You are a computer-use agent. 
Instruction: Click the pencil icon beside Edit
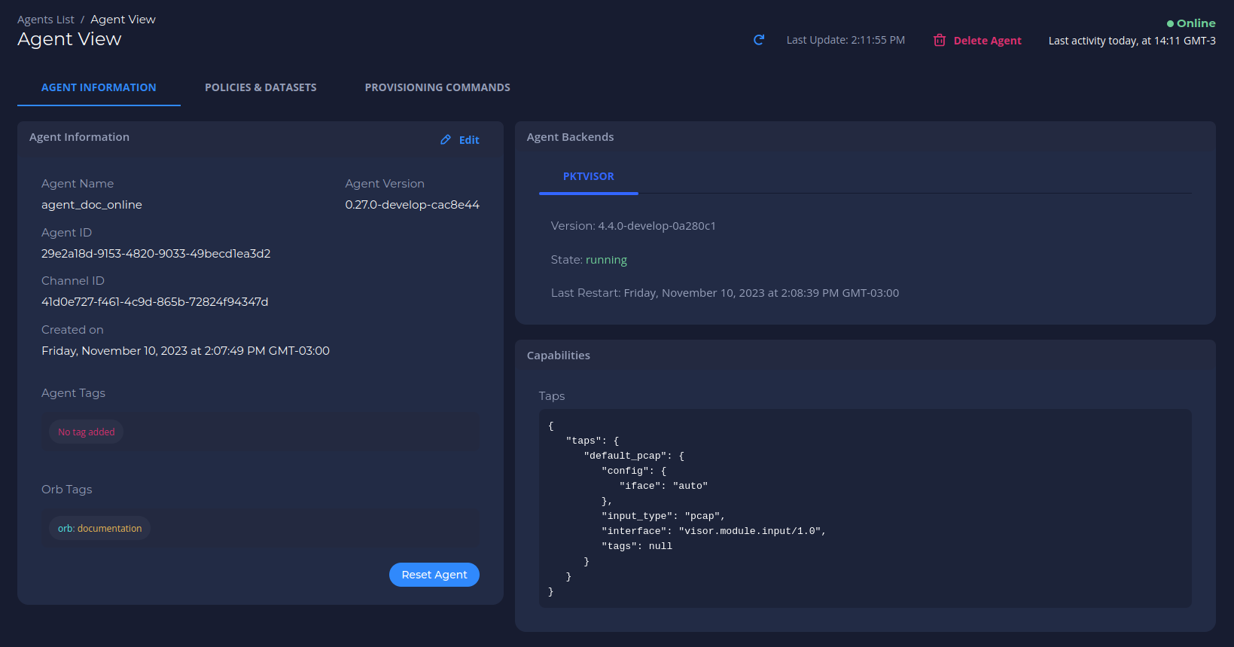(446, 139)
